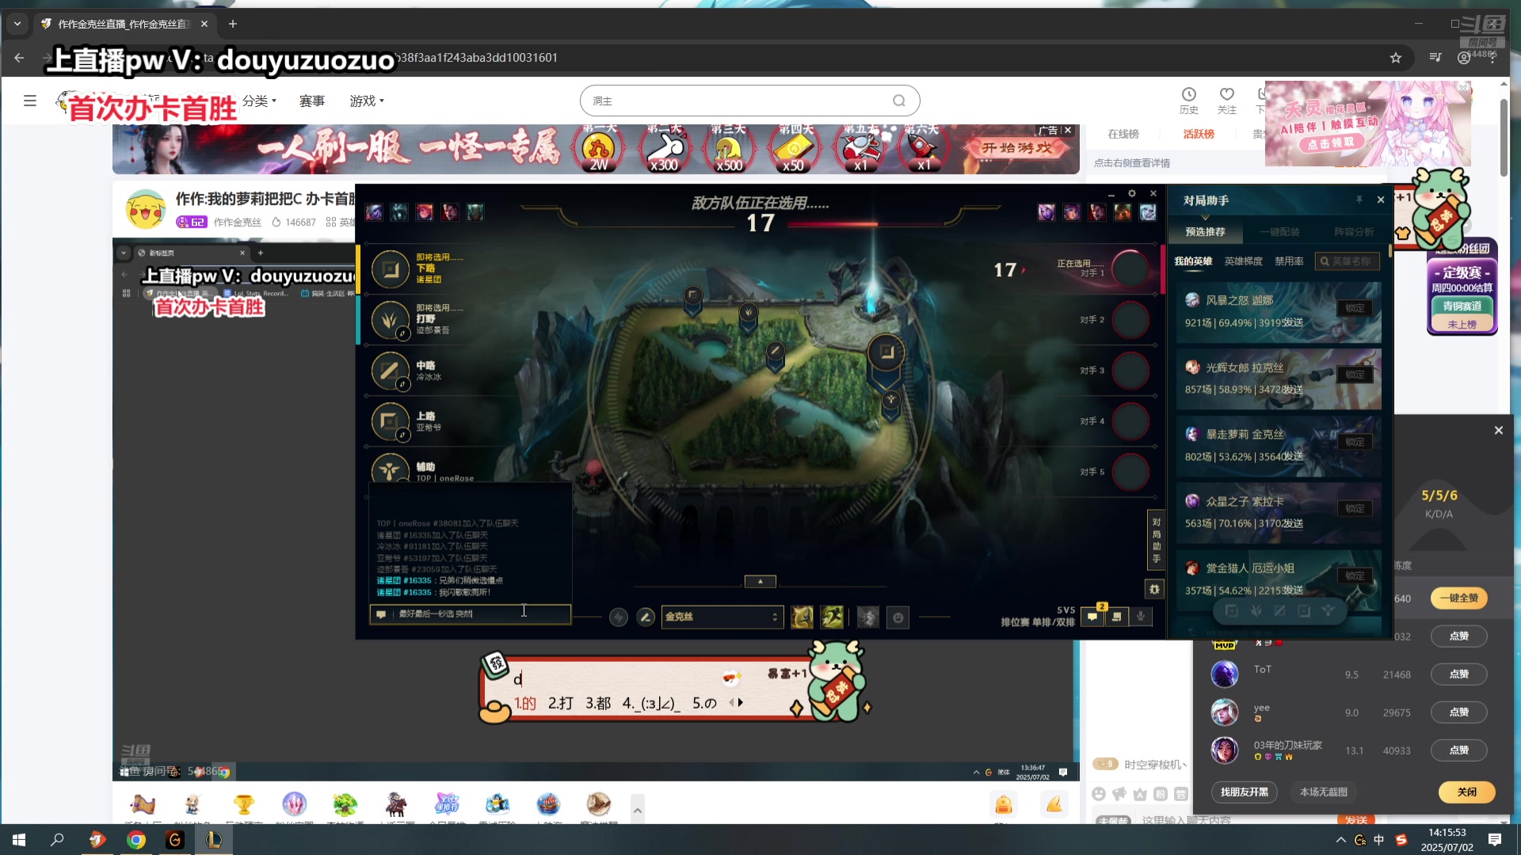Expand the 游戏 dropdown menu
Image resolution: width=1521 pixels, height=855 pixels.
pos(367,101)
